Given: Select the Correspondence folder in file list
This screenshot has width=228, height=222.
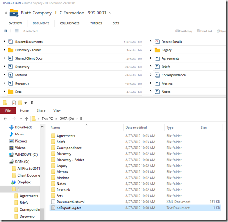Looking at the screenshot, I should pos(69,148).
